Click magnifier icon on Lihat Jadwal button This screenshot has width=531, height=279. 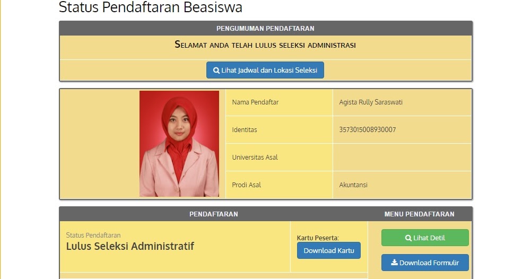pyautogui.click(x=216, y=71)
